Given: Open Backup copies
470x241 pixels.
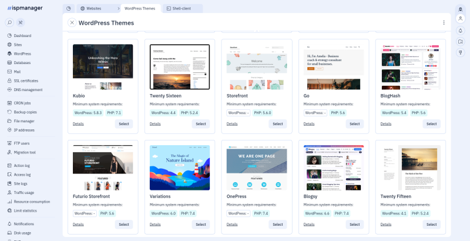Looking at the screenshot, I should [x=25, y=112].
